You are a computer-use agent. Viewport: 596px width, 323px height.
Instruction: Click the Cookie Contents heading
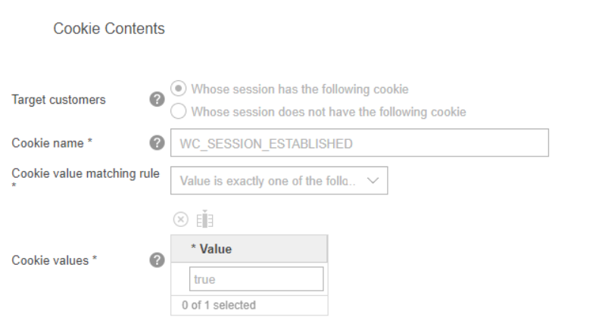click(x=109, y=29)
